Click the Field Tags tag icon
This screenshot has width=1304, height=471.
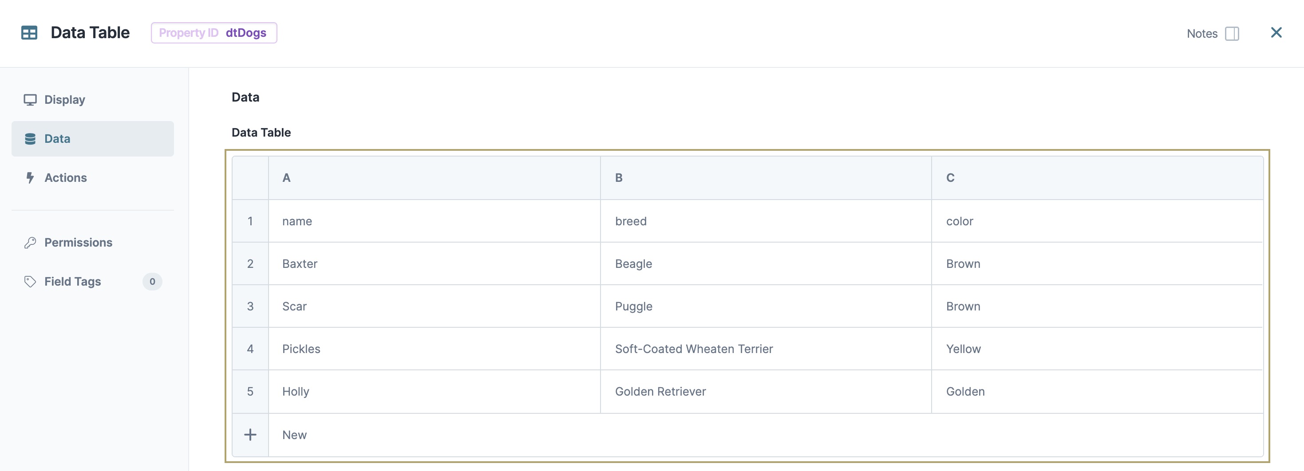click(x=30, y=281)
